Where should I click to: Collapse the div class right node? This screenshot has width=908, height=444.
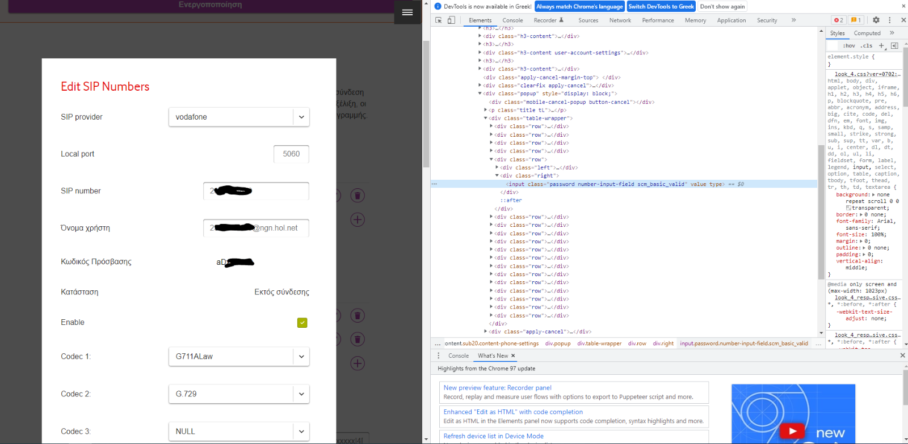point(497,176)
